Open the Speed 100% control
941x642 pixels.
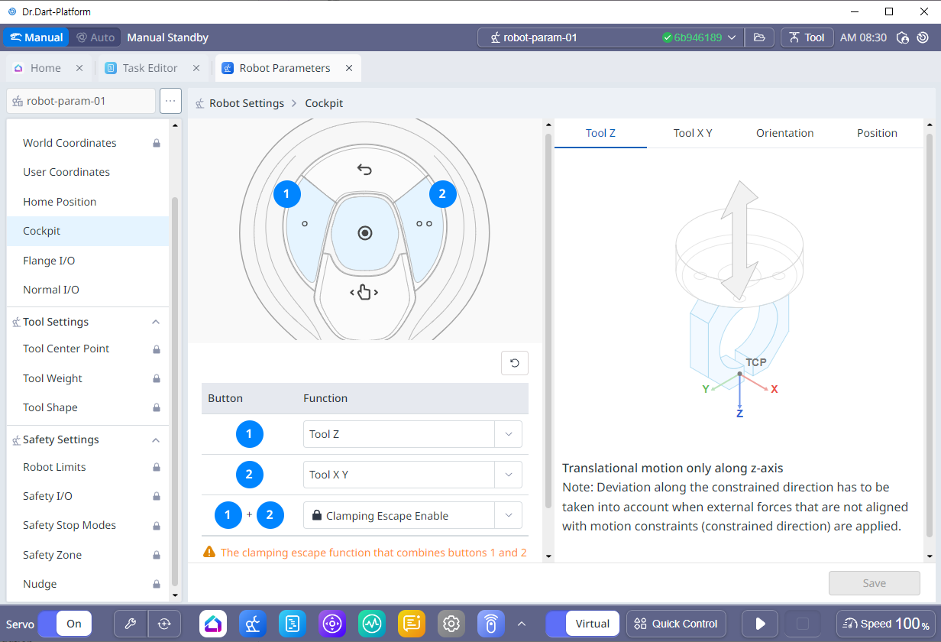[x=886, y=624]
